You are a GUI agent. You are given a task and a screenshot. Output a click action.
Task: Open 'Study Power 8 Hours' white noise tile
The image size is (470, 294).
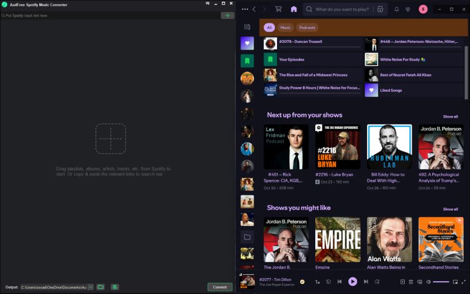tap(312, 90)
